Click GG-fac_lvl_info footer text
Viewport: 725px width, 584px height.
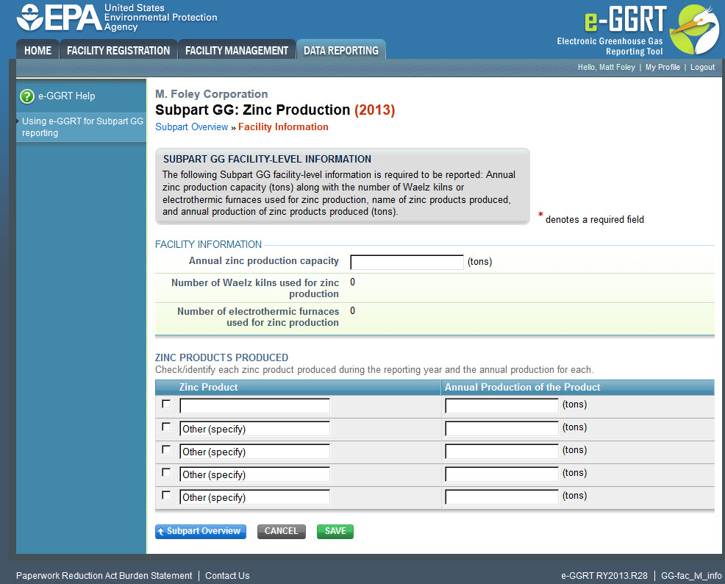click(690, 576)
